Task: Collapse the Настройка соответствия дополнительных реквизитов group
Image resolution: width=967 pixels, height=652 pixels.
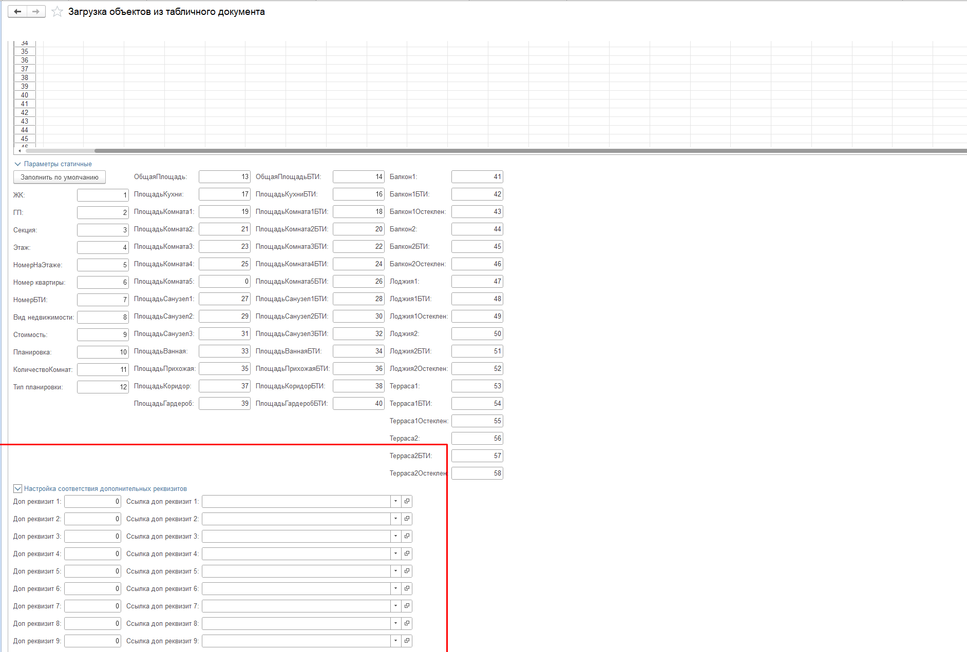Action: (17, 489)
